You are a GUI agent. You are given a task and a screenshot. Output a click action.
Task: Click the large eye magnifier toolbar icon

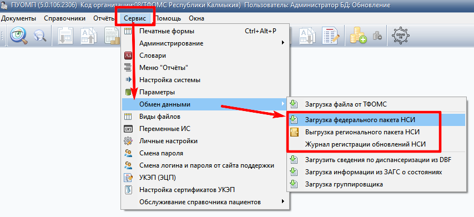pos(19,36)
